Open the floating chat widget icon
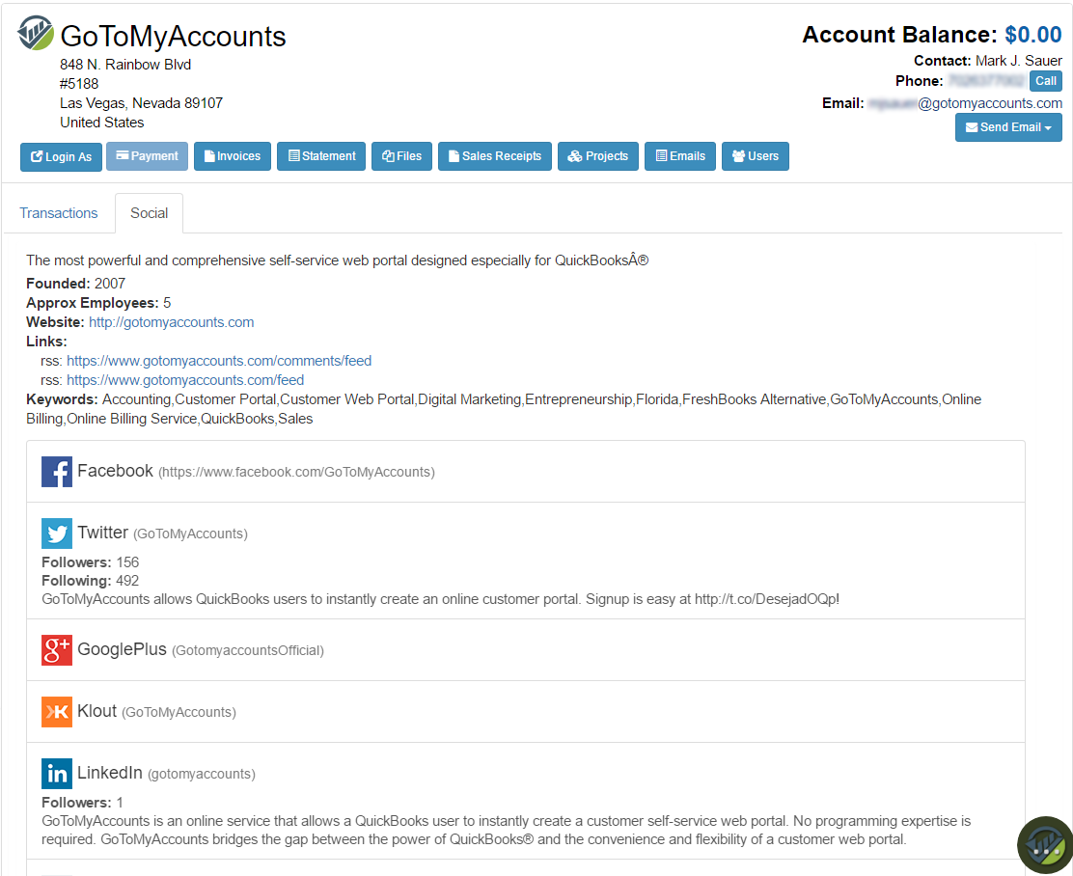 [1045, 845]
